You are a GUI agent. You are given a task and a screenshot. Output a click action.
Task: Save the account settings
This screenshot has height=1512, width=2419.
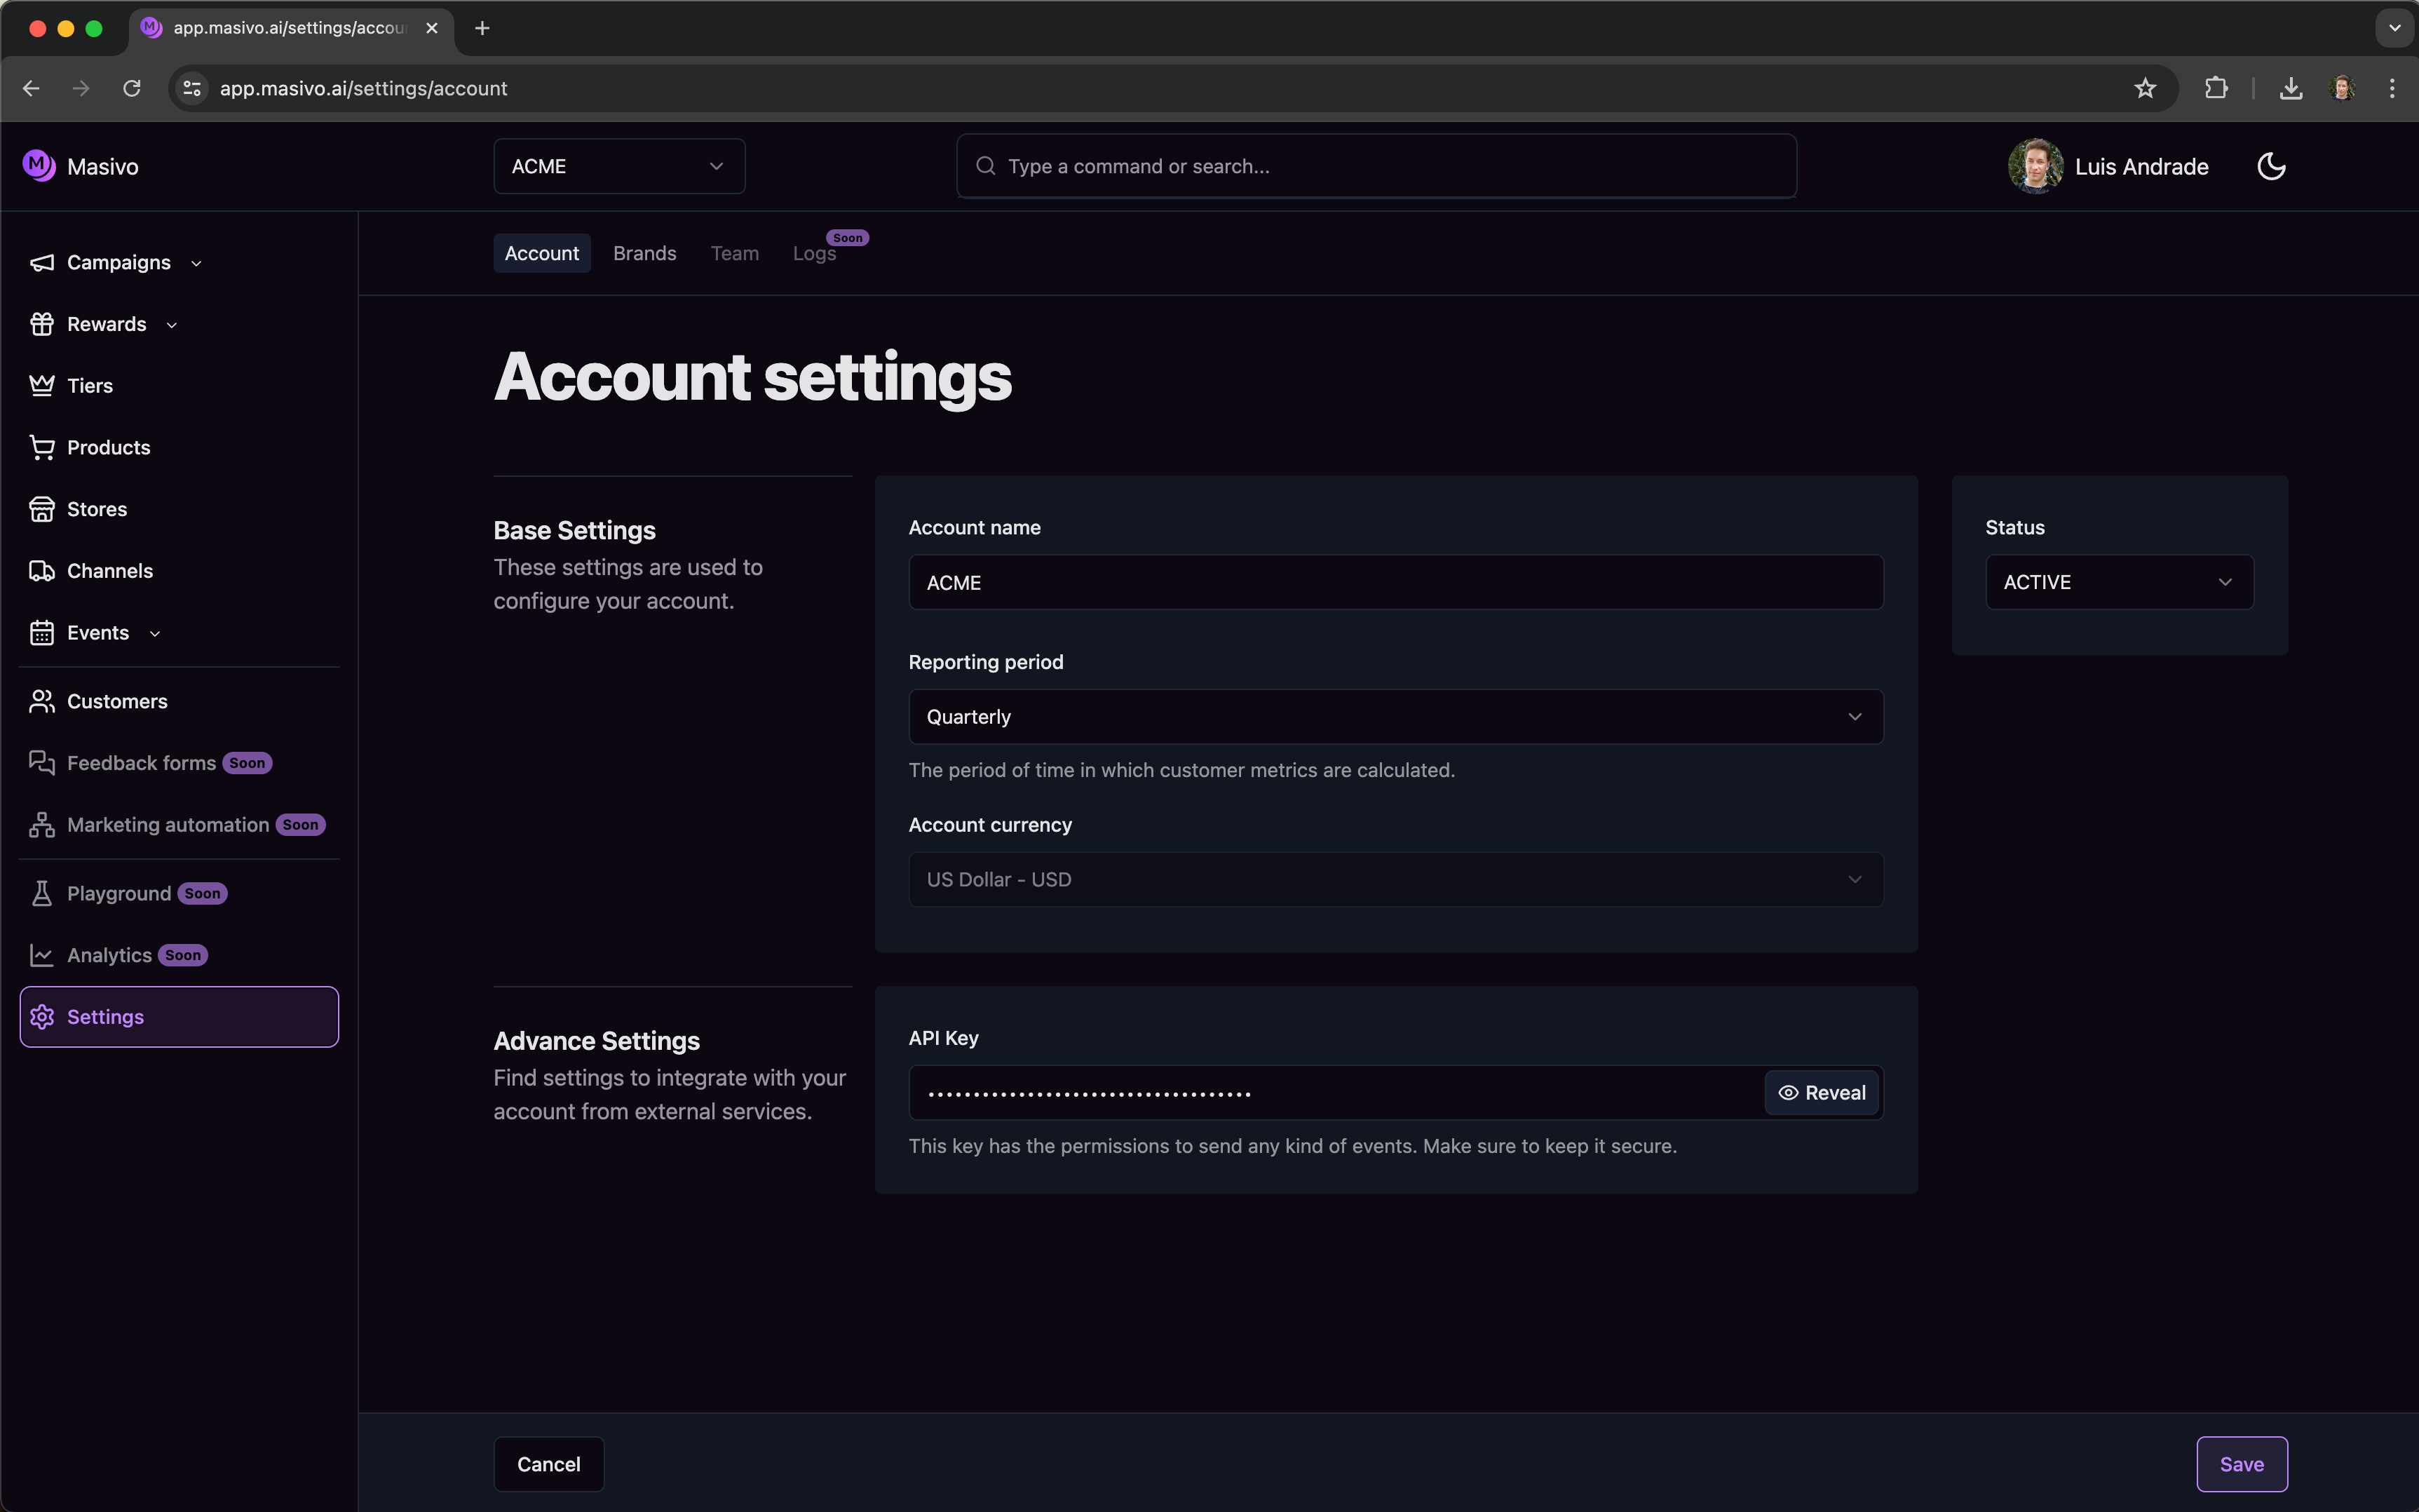click(2241, 1464)
